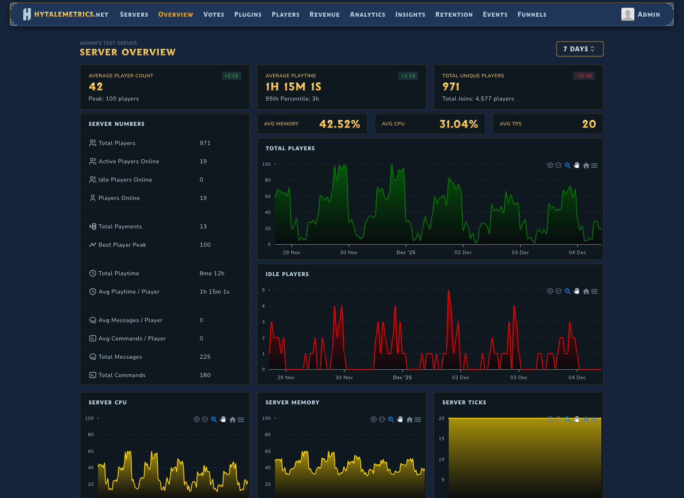Expand the Server Memory chart export menu
Image resolution: width=684 pixels, height=498 pixels.
(x=418, y=419)
